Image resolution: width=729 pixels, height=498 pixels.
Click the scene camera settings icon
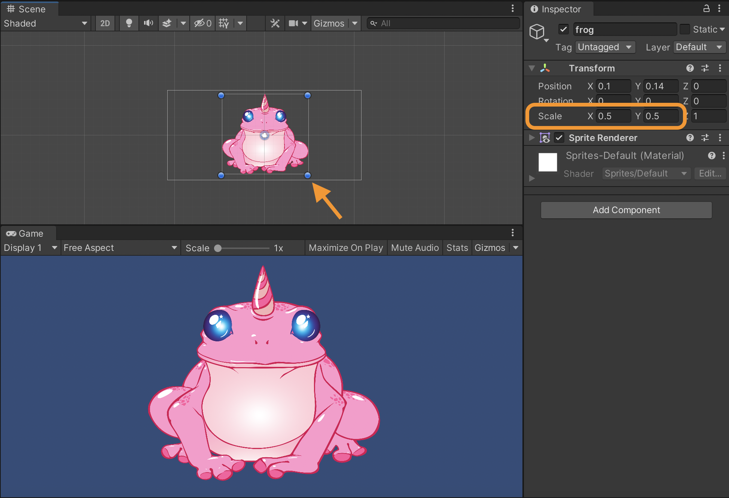pos(293,23)
